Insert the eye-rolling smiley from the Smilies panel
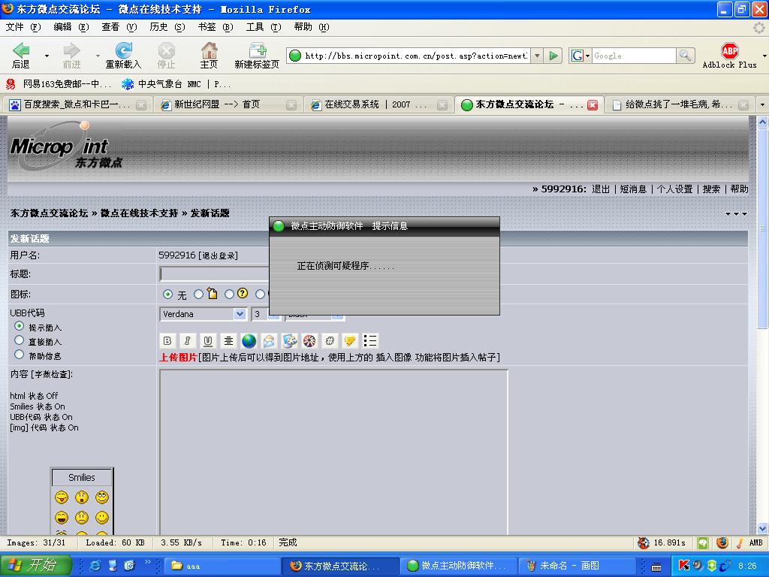The width and height of the screenshot is (769, 577). (102, 497)
